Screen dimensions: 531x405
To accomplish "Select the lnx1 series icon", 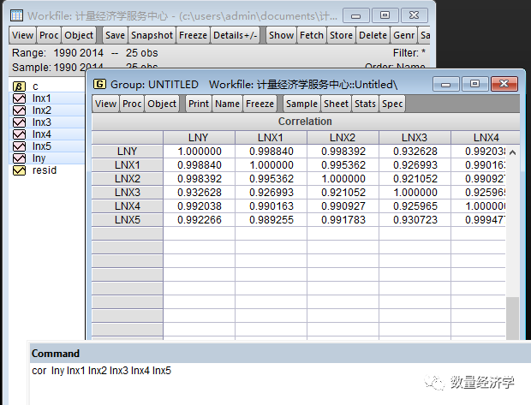I will coord(19,98).
